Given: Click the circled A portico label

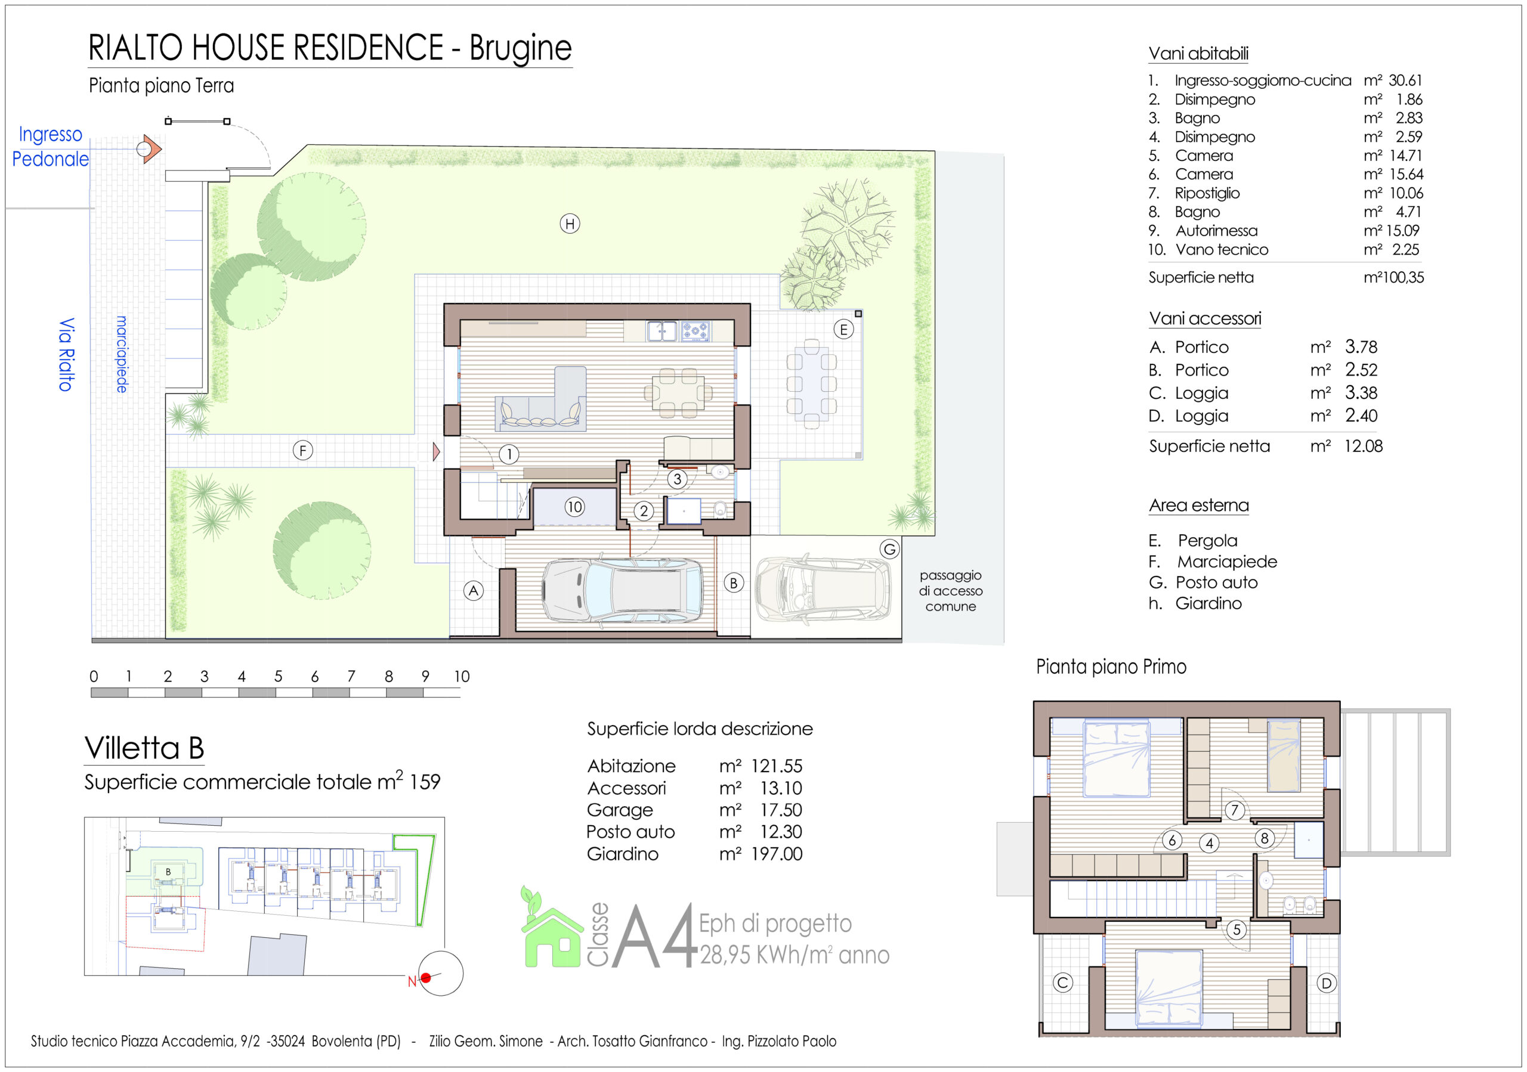Looking at the screenshot, I should coord(473,590).
